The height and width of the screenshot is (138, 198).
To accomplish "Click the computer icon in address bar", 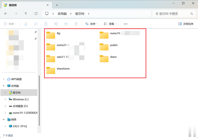I will pos(47,14).
